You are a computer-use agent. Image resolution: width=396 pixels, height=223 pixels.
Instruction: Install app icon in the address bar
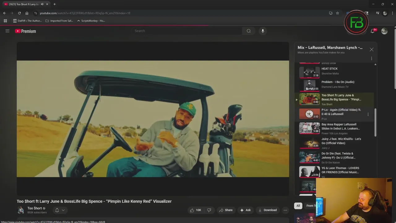[331, 13]
